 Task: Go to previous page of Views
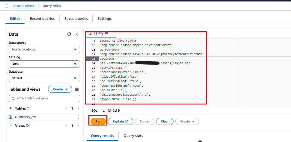pyautogui.click(x=66, y=125)
